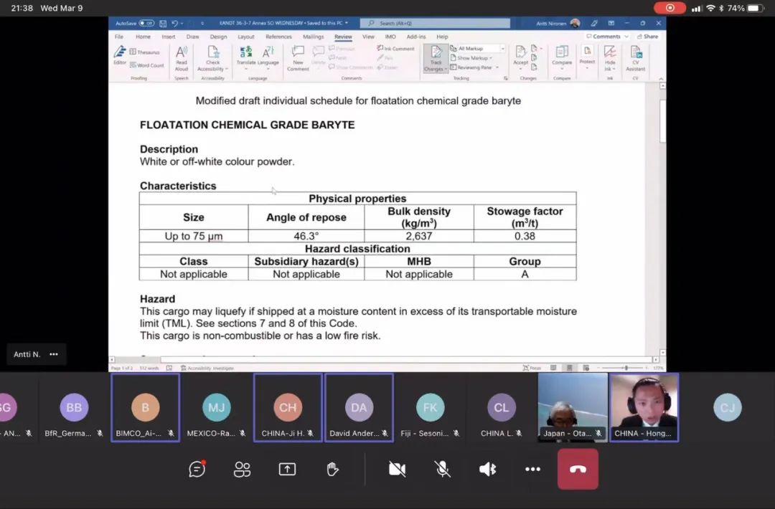Expand the Undo history arrow
This screenshot has width=775, height=509.
[x=182, y=23]
